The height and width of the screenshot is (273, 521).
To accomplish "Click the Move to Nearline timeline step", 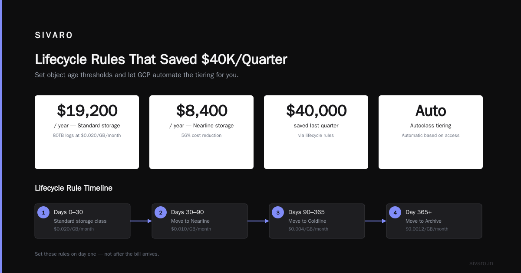I will pyautogui.click(x=200, y=221).
